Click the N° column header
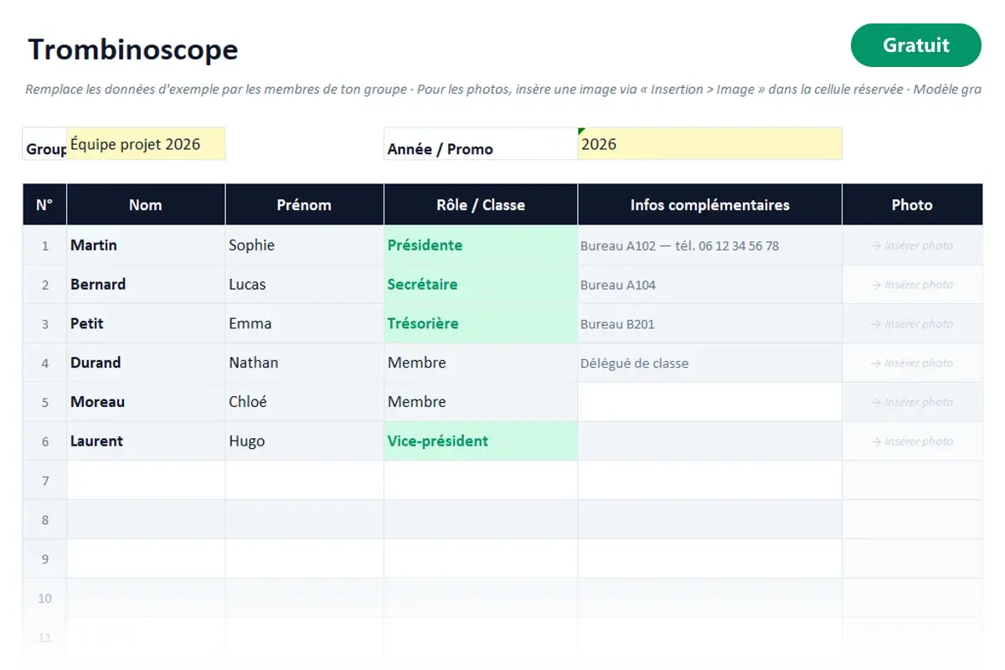This screenshot has width=1005, height=670. tap(44, 205)
